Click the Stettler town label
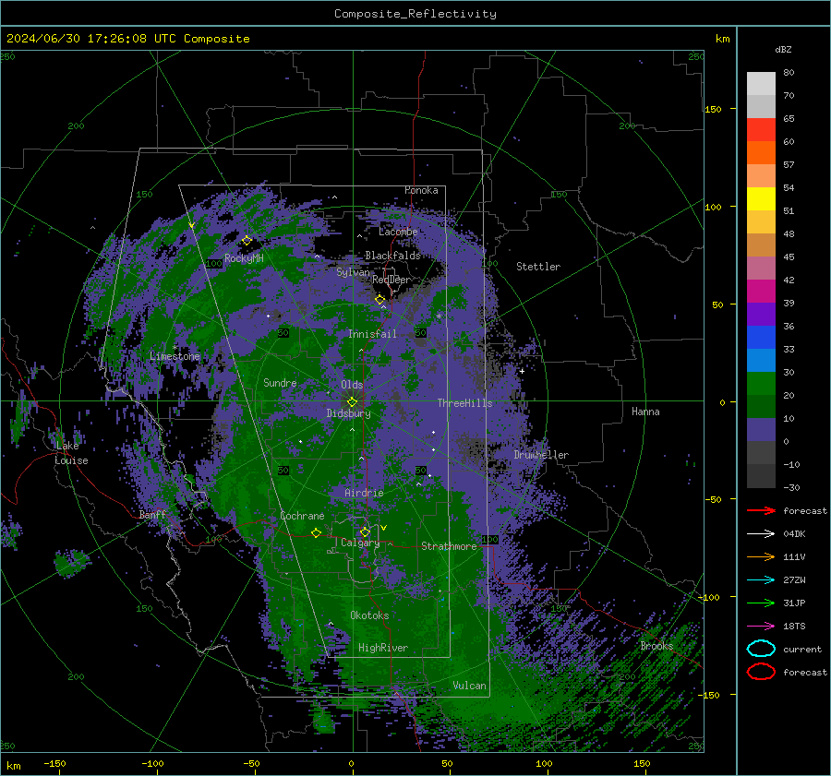This screenshot has width=831, height=776. (x=538, y=267)
